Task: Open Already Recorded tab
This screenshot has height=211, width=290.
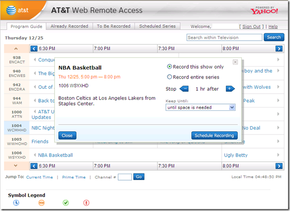Action: [69, 26]
